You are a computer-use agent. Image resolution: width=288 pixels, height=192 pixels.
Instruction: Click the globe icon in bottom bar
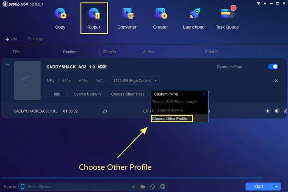pos(163,187)
